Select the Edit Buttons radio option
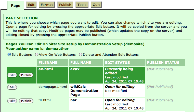The height and width of the screenshot is (112, 195). 9,54
